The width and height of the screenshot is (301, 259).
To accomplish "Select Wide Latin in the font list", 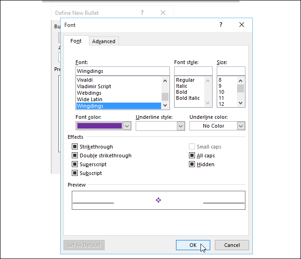I will point(119,99).
